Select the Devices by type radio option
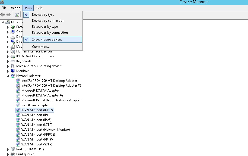 click(x=26, y=15)
